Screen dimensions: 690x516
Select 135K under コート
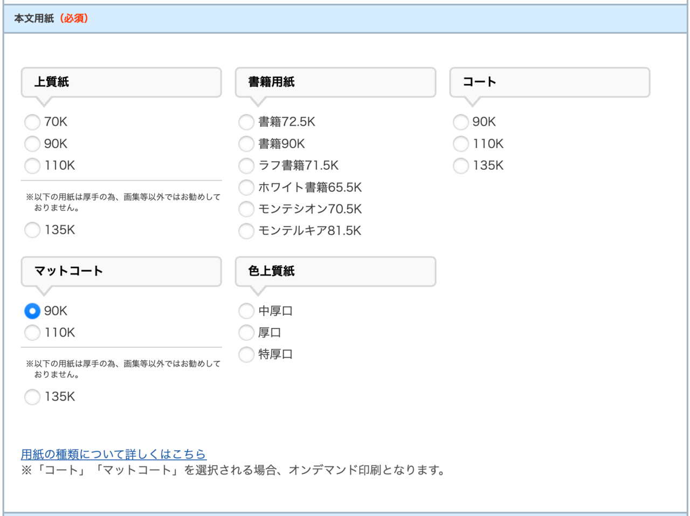(x=460, y=166)
